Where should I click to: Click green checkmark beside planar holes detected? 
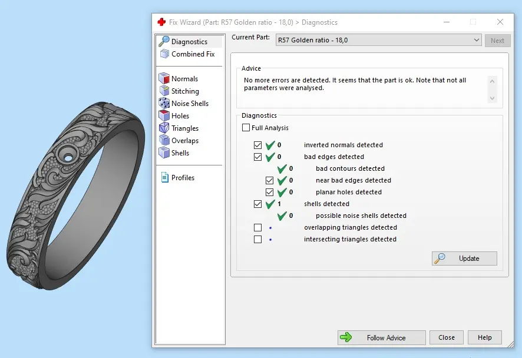(x=282, y=193)
